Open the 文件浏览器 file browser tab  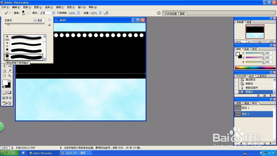(x=170, y=14)
